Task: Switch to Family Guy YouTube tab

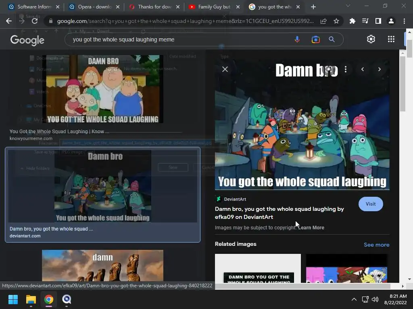Action: click(214, 7)
